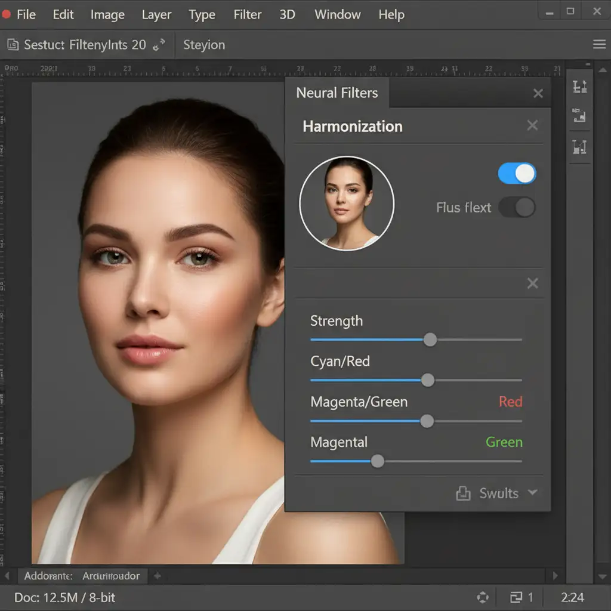Click the Strength slider handle
The height and width of the screenshot is (611, 611).
tap(430, 340)
